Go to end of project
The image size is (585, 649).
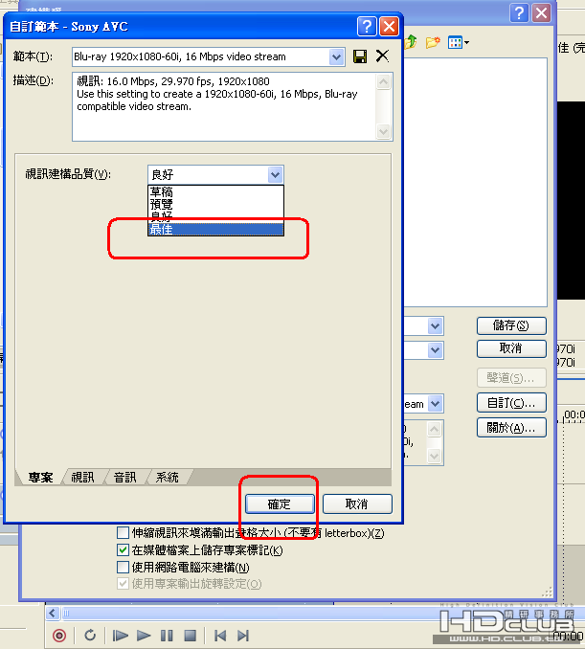[243, 636]
